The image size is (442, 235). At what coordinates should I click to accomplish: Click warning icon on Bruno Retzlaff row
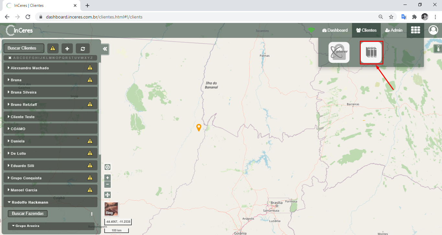[90, 104]
